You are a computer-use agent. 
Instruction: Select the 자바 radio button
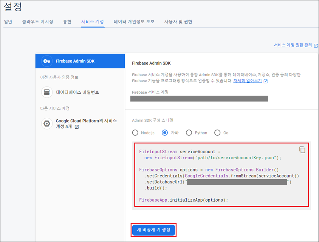coord(164,133)
